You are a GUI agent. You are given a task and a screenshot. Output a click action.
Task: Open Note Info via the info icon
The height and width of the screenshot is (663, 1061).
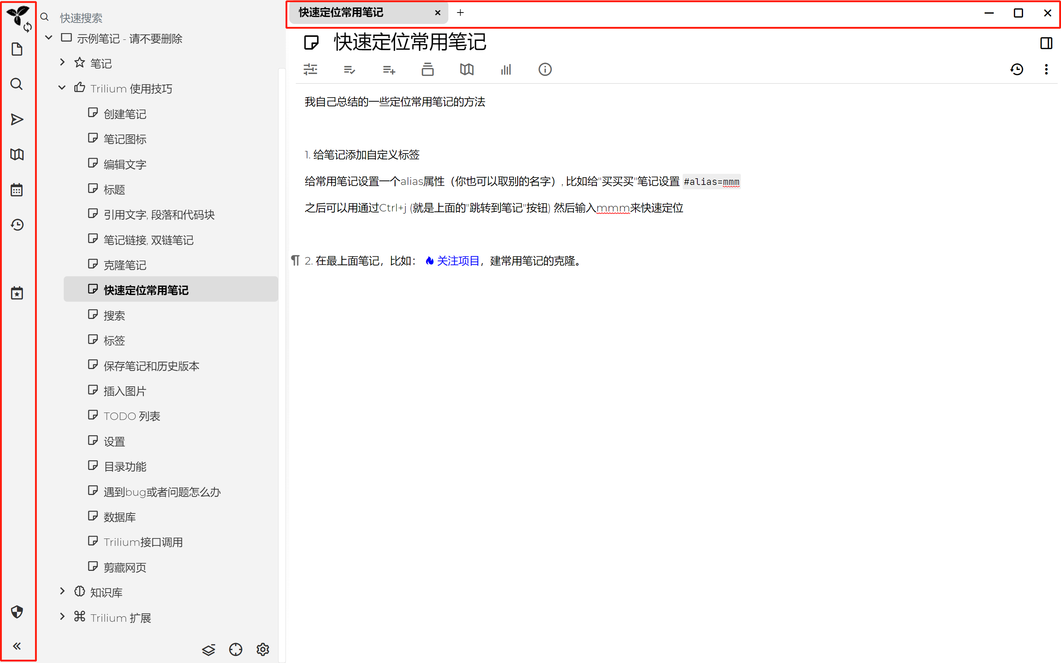(x=545, y=69)
